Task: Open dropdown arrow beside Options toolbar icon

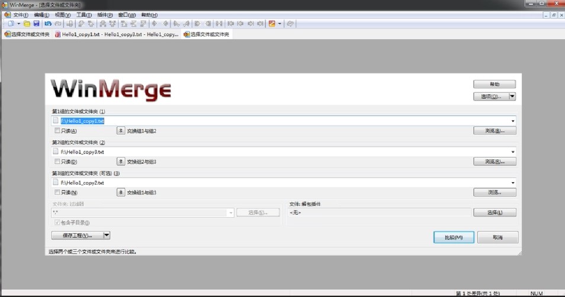Action: tap(280, 24)
